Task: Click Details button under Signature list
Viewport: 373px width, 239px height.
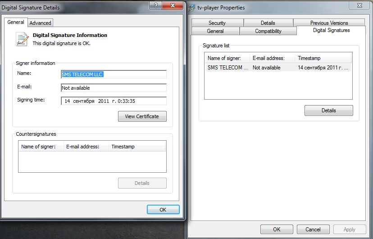Action: (329, 110)
